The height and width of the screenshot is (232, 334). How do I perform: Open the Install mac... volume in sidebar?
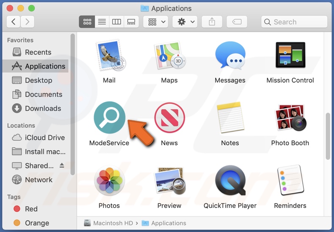36,151
